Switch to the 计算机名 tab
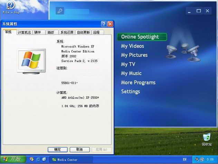Viewport: 218px width, 164px height. coord(24,32)
